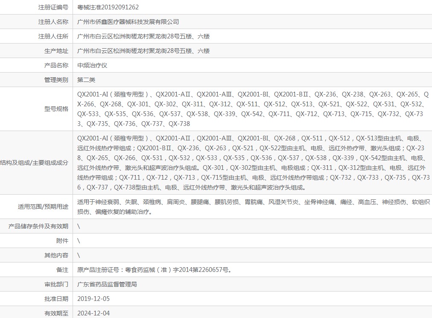Select remark 原产品注册证号：粤食药监械（准）字2014第2260657号

[155, 270]
